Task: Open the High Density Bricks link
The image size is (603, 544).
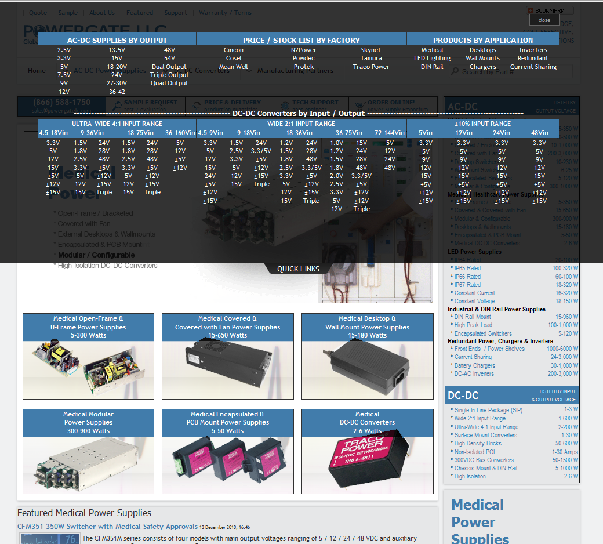Action: tap(478, 443)
